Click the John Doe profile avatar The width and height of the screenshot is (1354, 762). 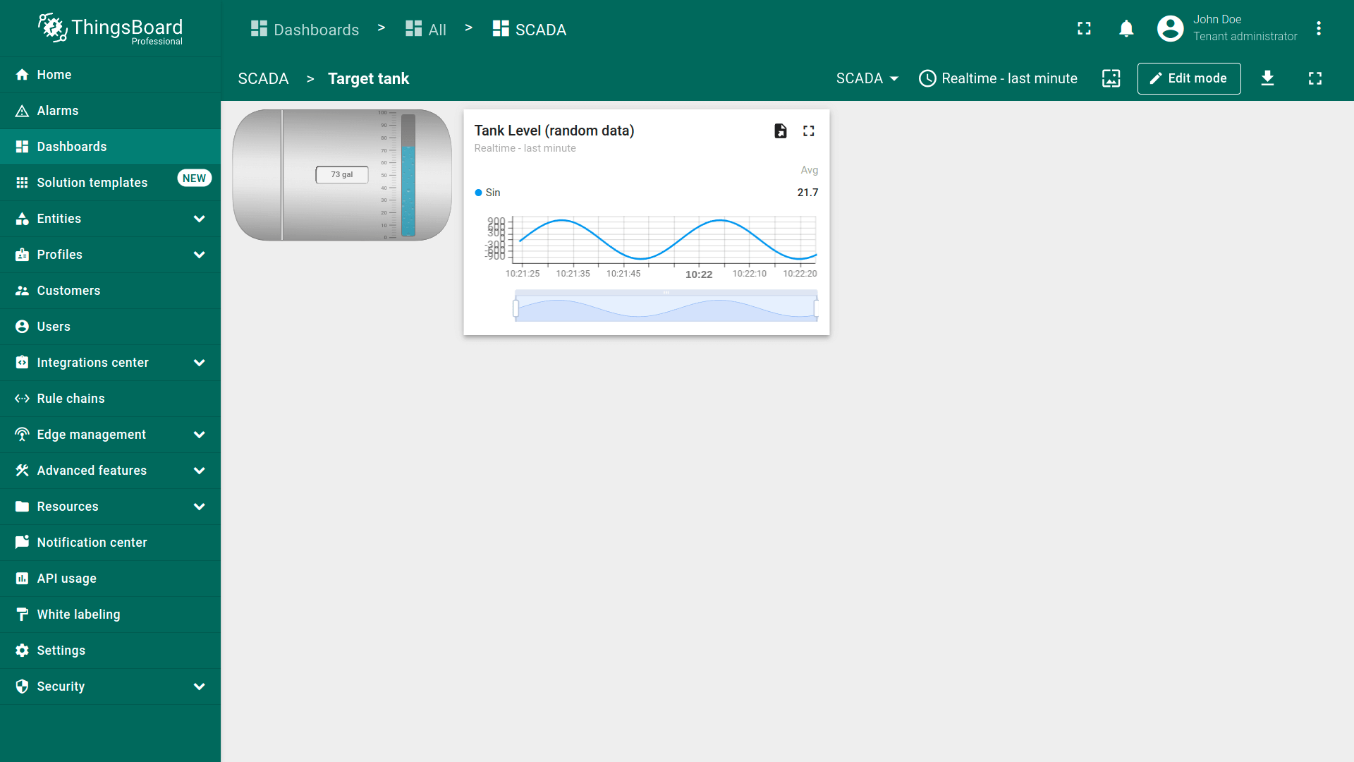pos(1170,29)
